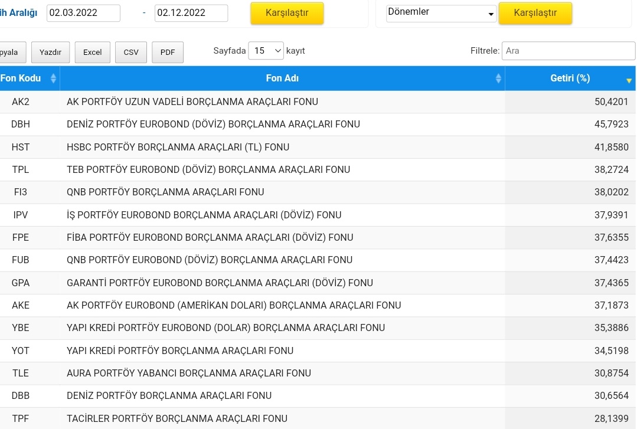Select GARANTİ PORTFÖY EUROBOND fund name
This screenshot has height=429, width=637.
[x=220, y=283]
